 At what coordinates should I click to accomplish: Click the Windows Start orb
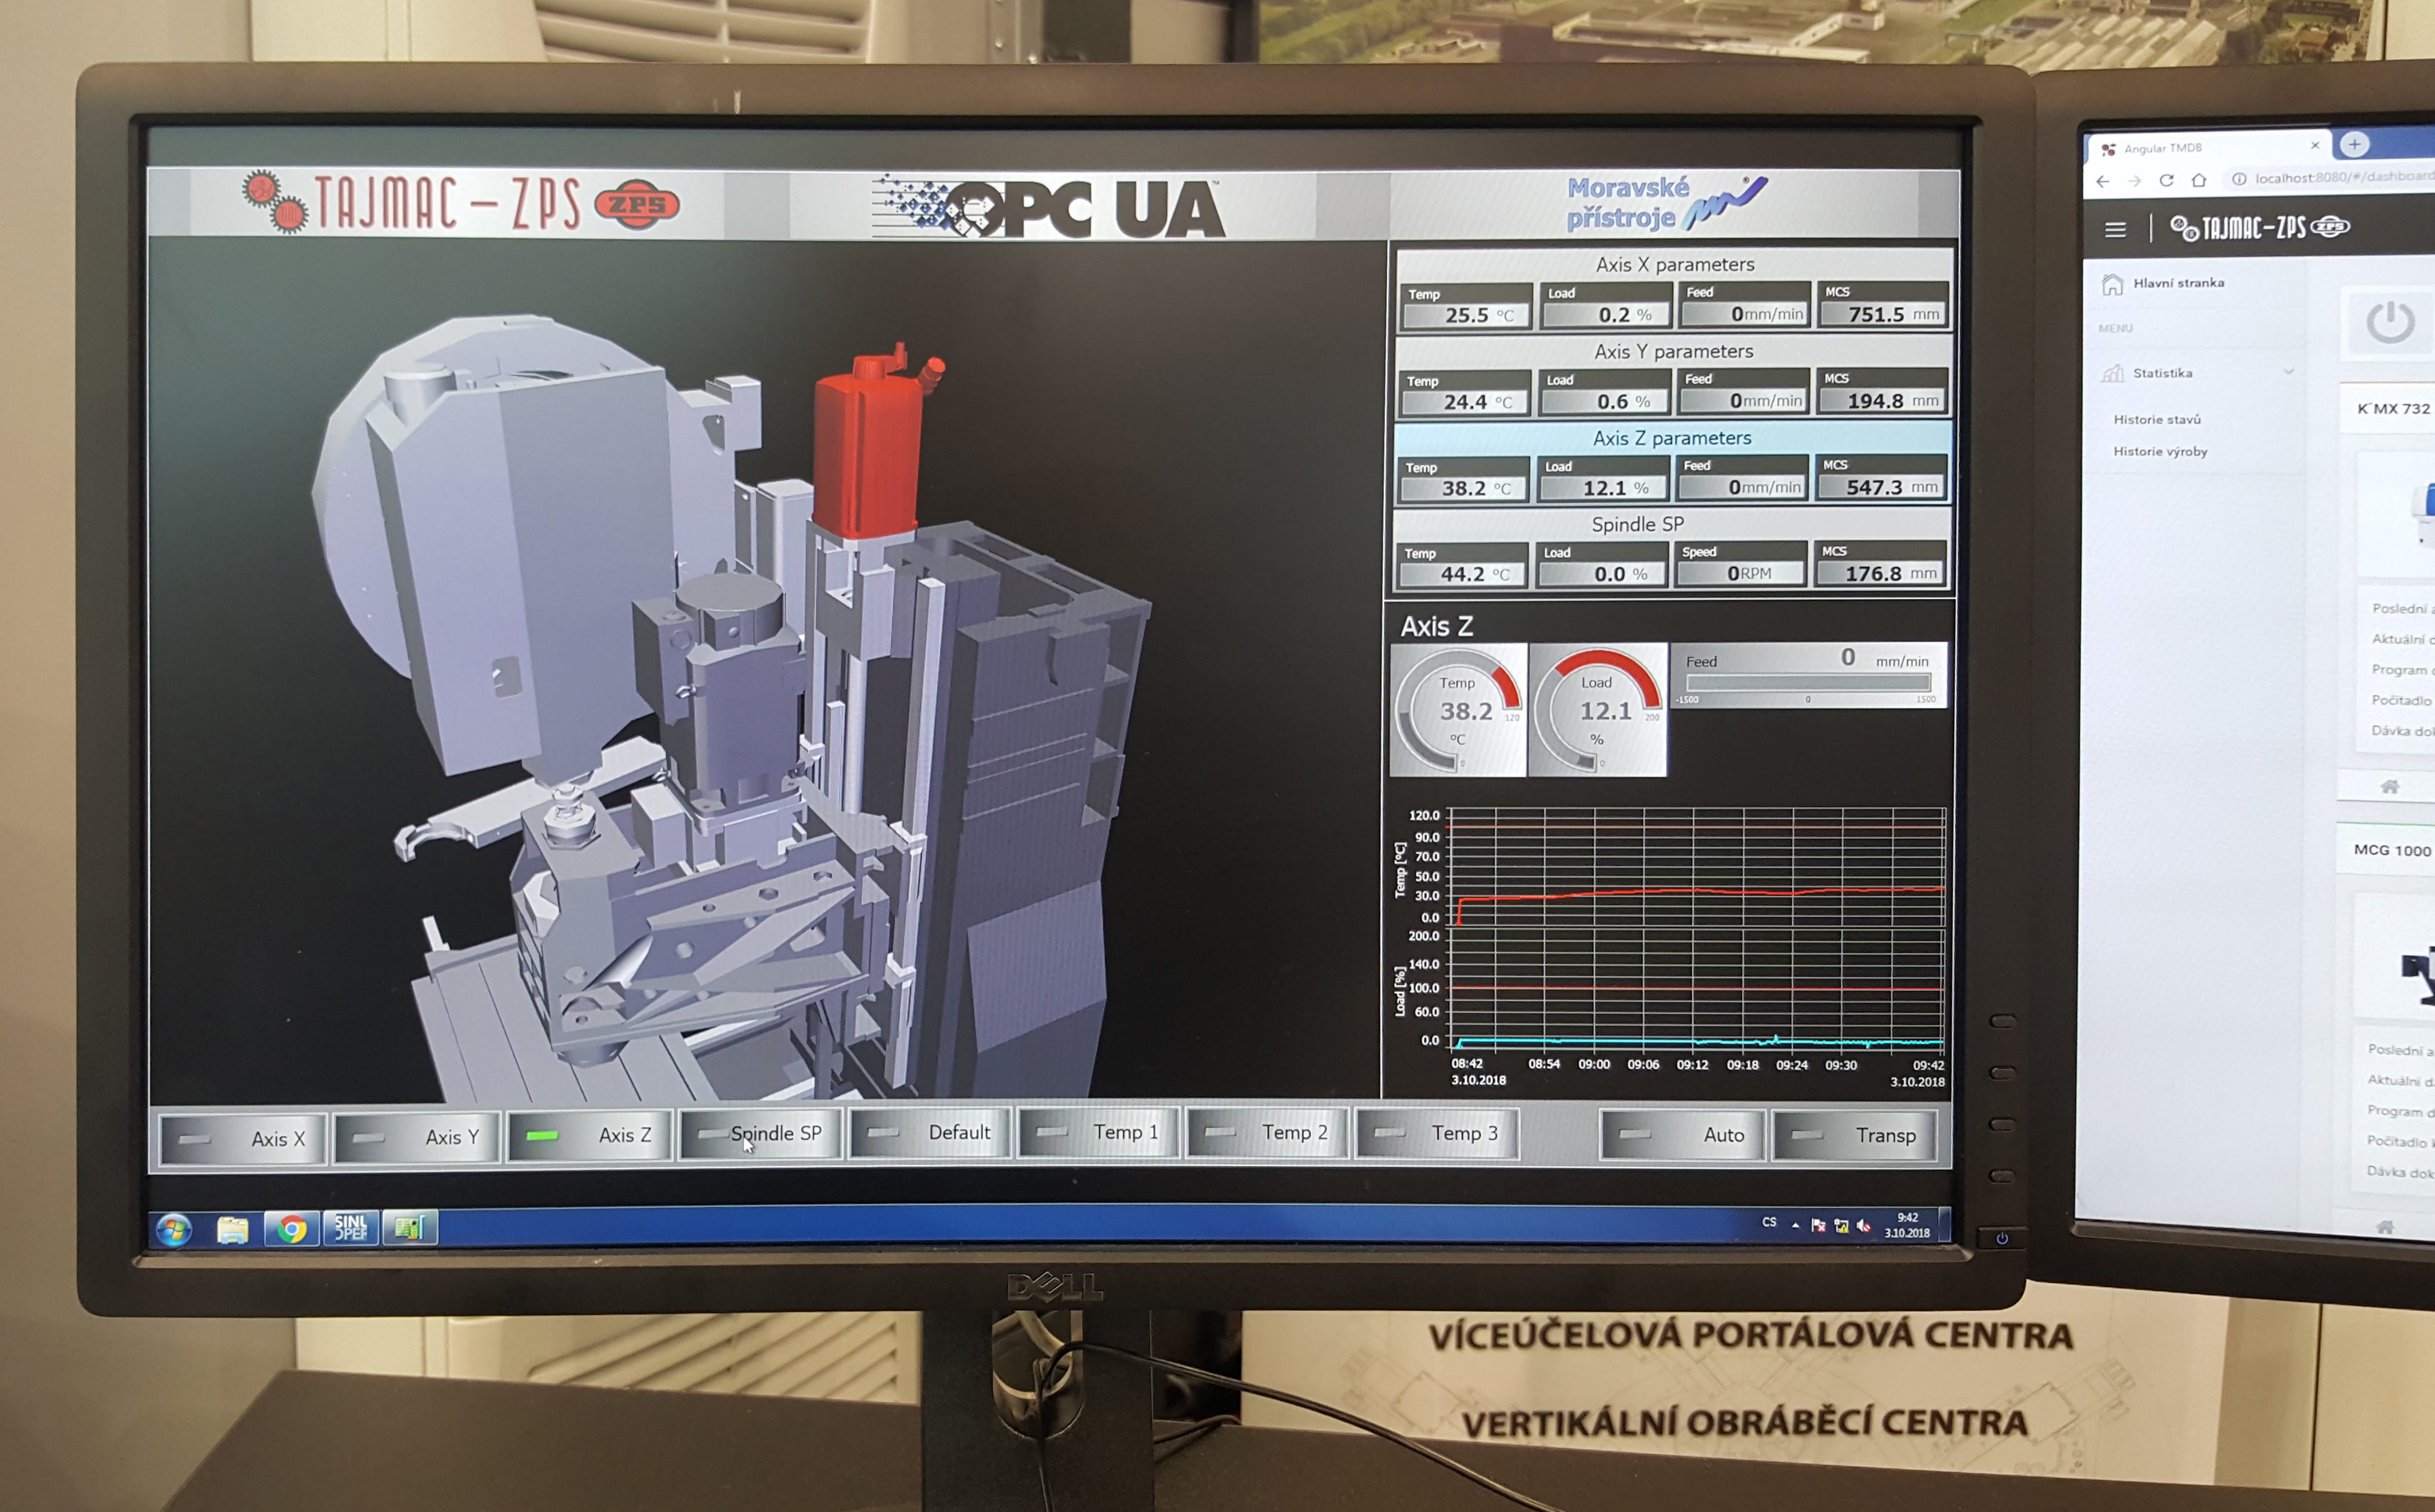tap(174, 1229)
